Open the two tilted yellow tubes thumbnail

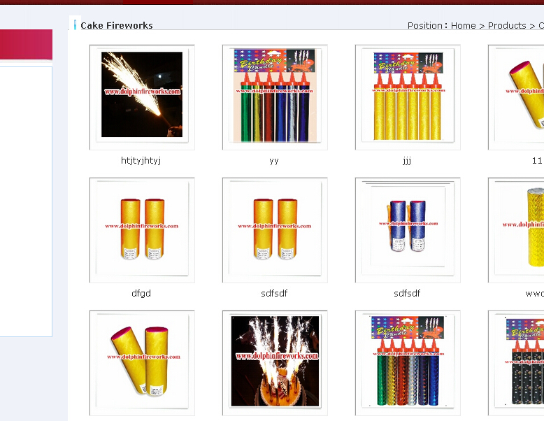pos(142,363)
